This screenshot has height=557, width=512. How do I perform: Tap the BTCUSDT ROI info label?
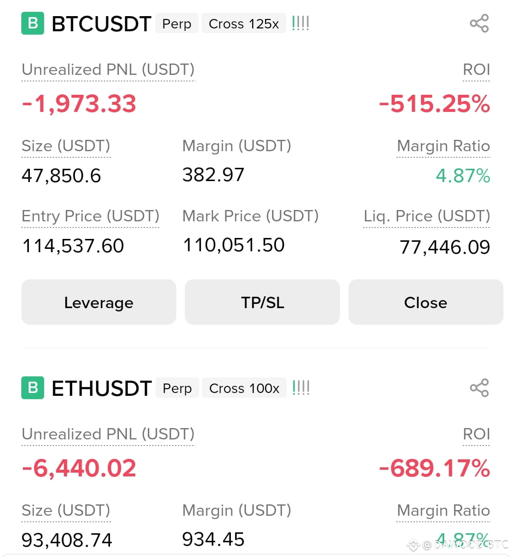tap(476, 70)
